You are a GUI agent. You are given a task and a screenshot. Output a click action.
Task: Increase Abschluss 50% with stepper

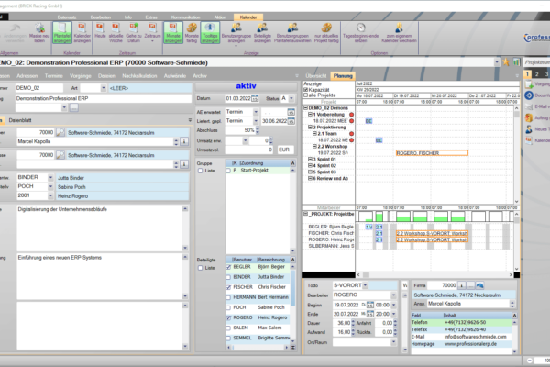point(258,128)
